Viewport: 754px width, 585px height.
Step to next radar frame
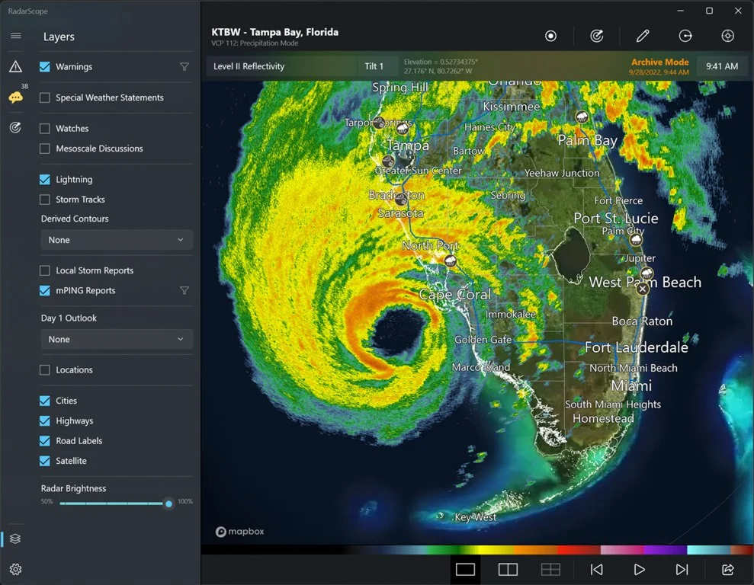tap(682, 570)
